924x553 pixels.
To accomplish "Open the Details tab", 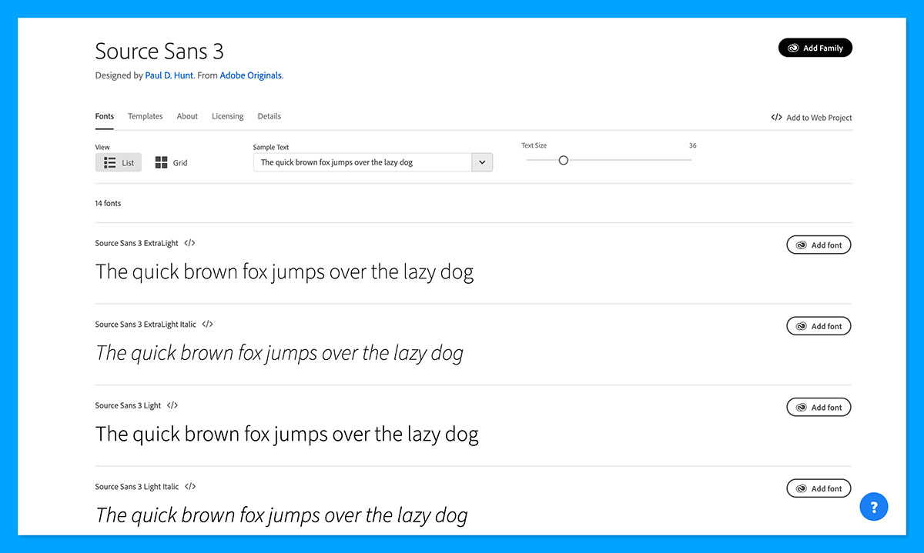I will (269, 116).
